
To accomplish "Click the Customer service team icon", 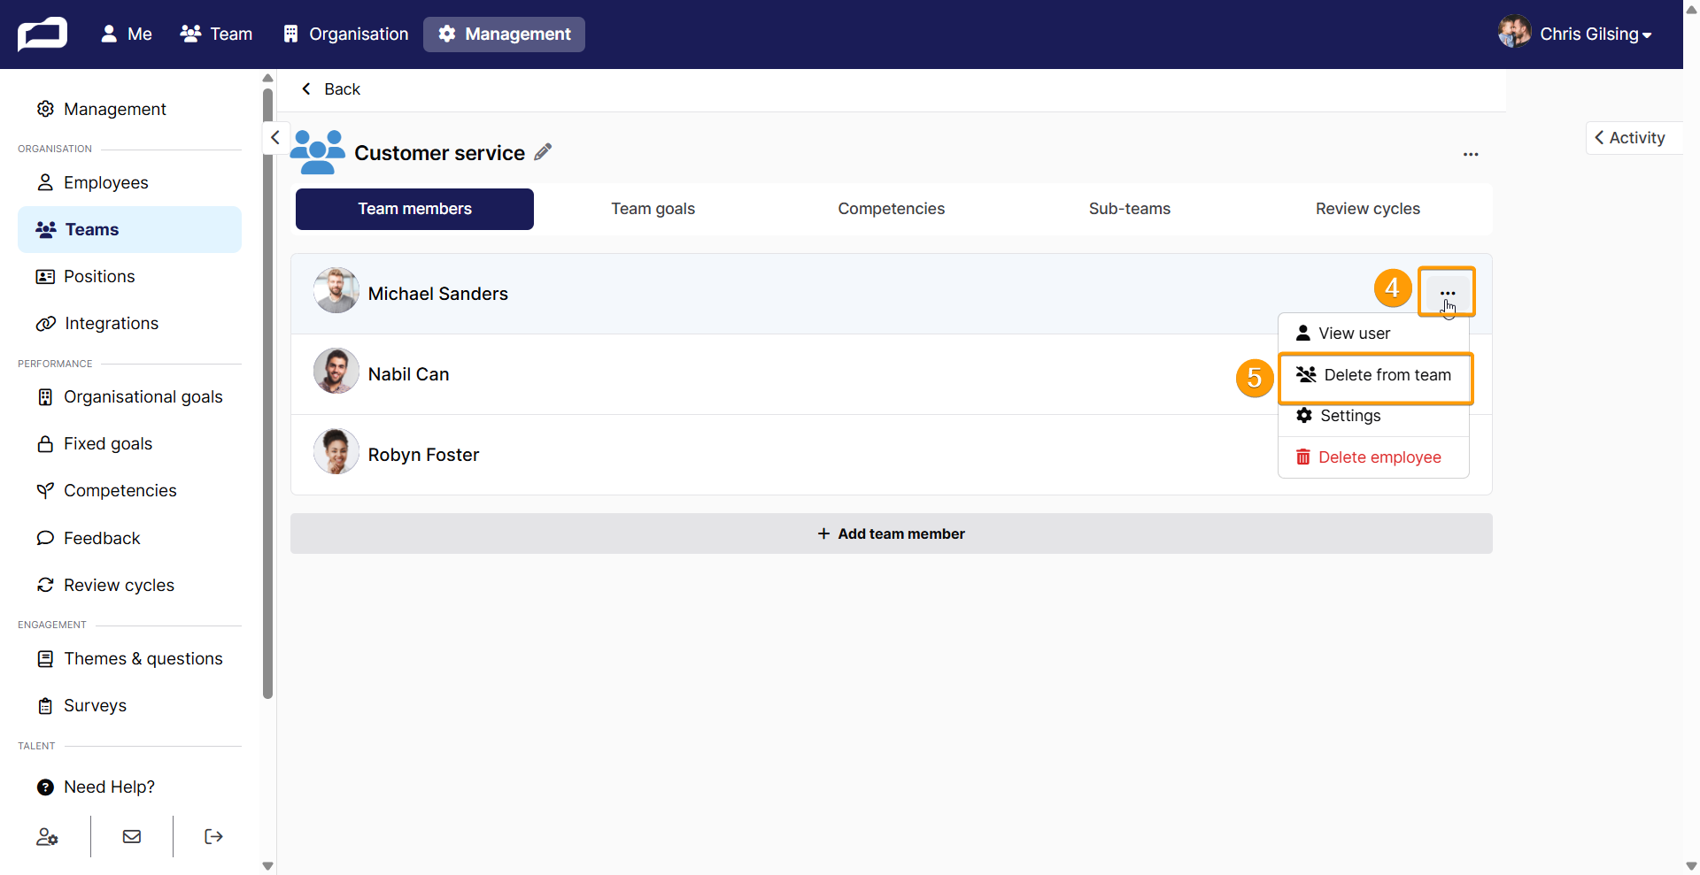I will point(317,152).
